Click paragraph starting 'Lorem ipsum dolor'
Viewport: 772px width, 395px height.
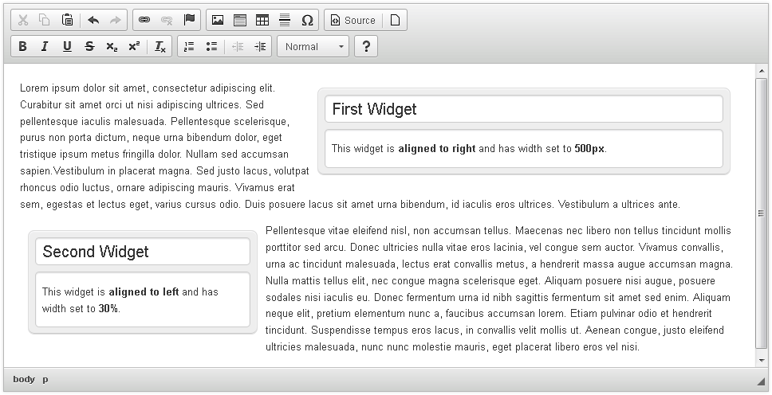350,146
